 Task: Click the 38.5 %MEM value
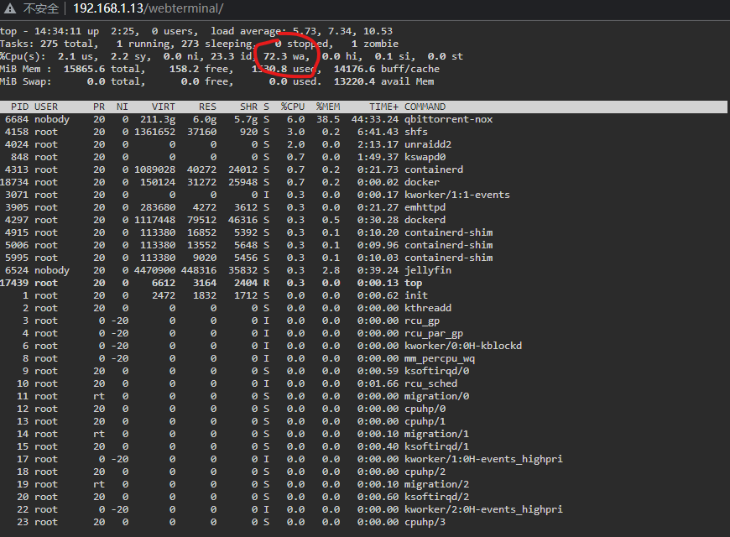(328, 119)
